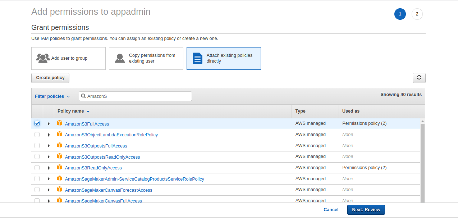The image size is (458, 218).
Task: Click the "Grant permissions" heading
Action: click(x=60, y=27)
